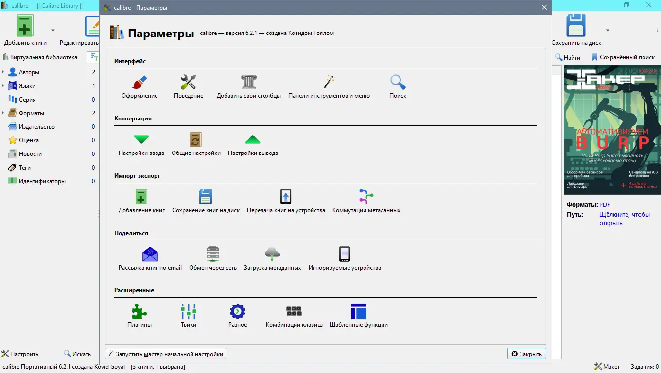The image size is (661, 373).
Task: Open Шаблонные функции settings
Action: pos(359,316)
